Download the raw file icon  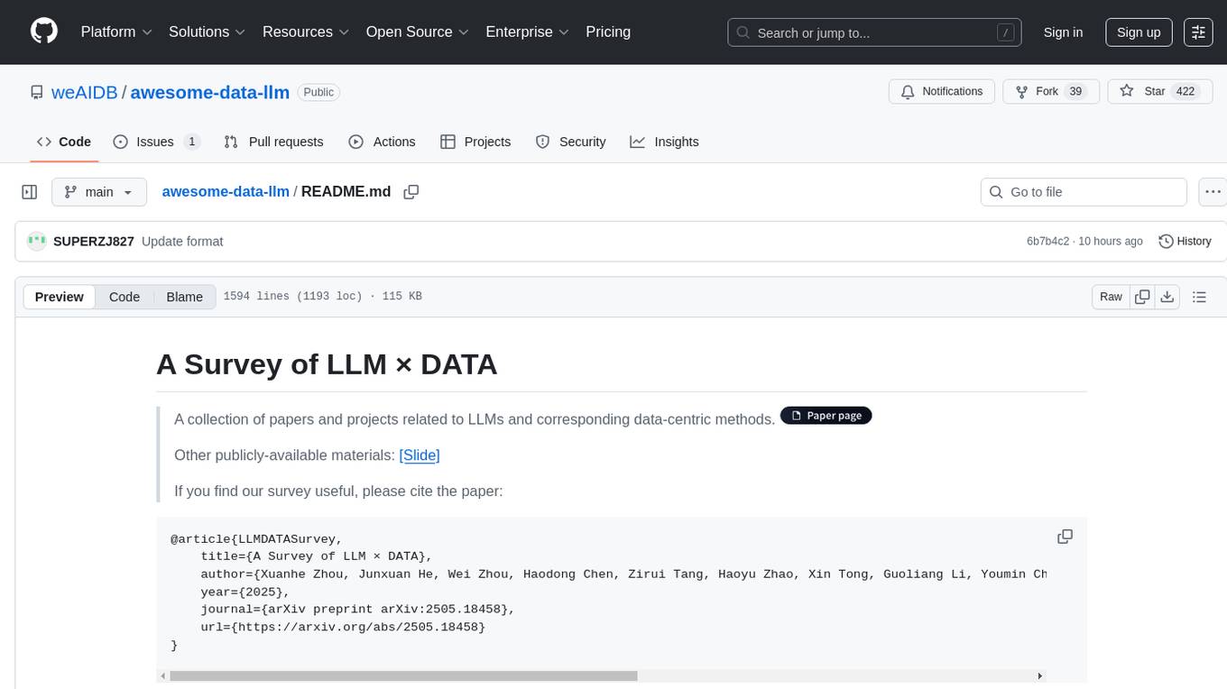click(1167, 297)
